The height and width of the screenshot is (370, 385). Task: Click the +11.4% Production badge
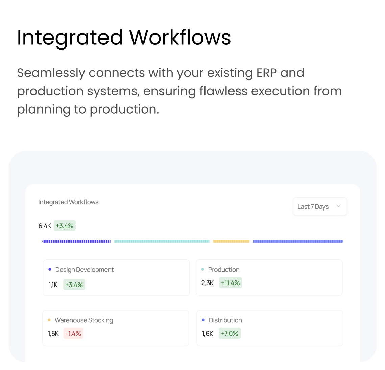point(230,283)
